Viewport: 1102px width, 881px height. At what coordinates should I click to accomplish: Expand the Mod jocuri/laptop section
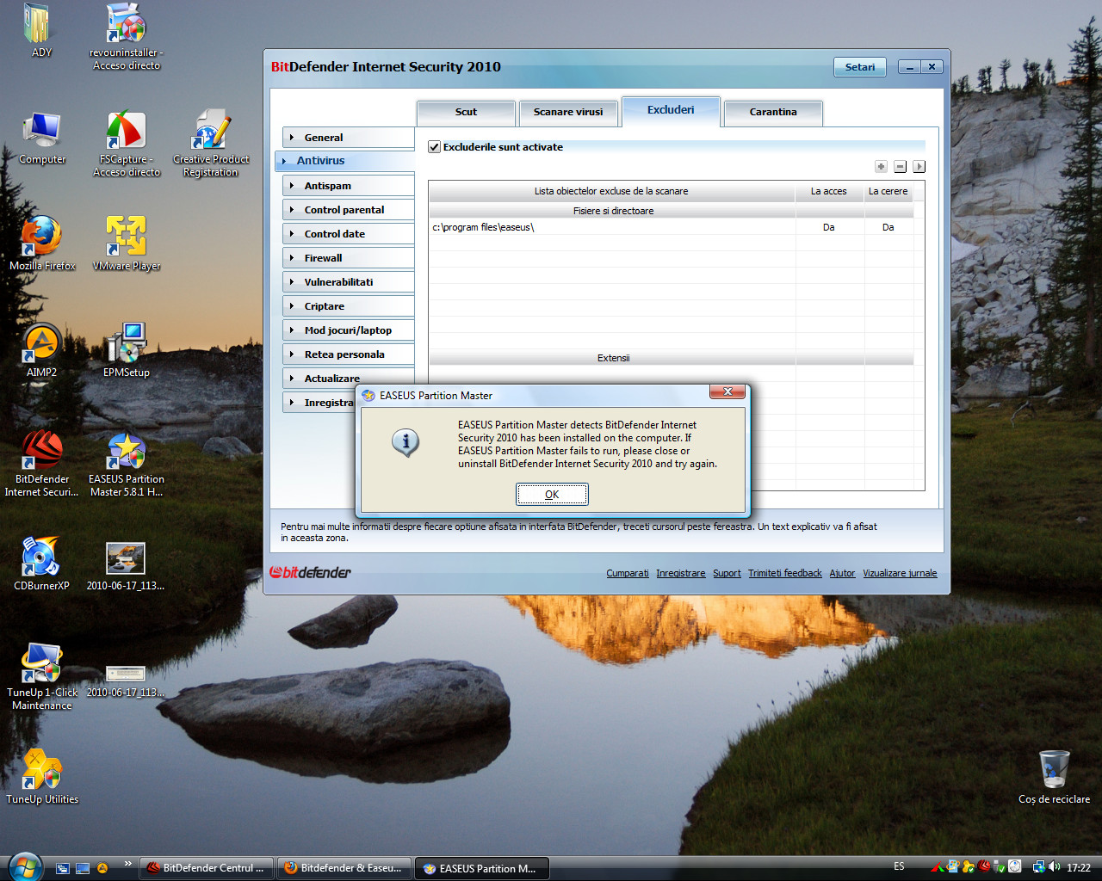pos(349,330)
